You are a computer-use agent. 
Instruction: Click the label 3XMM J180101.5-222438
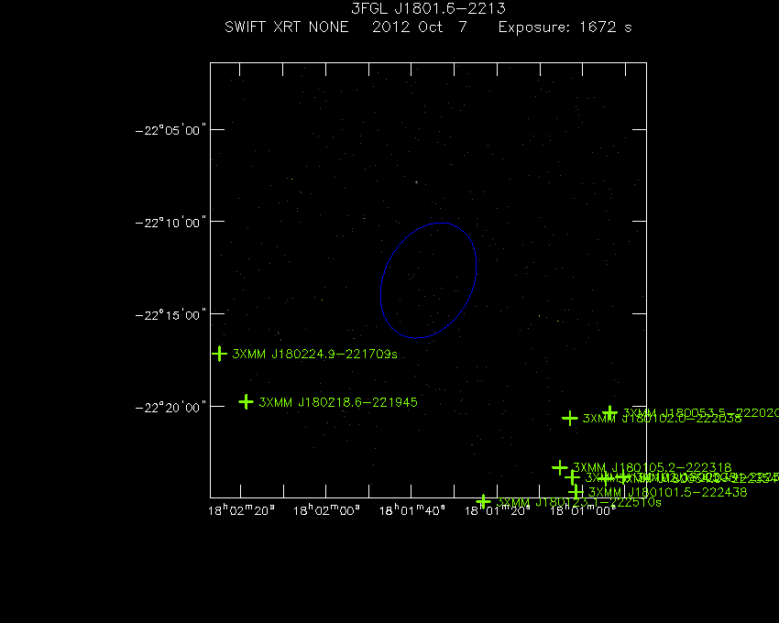tap(668, 492)
